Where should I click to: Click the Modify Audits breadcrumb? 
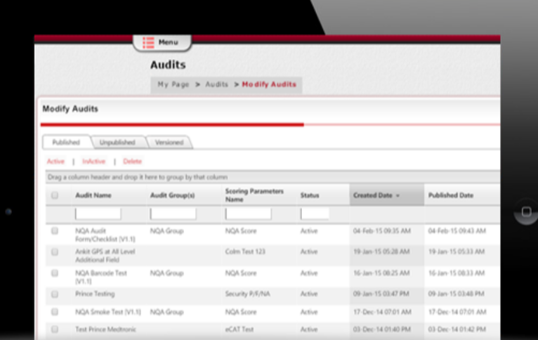pyautogui.click(x=269, y=84)
